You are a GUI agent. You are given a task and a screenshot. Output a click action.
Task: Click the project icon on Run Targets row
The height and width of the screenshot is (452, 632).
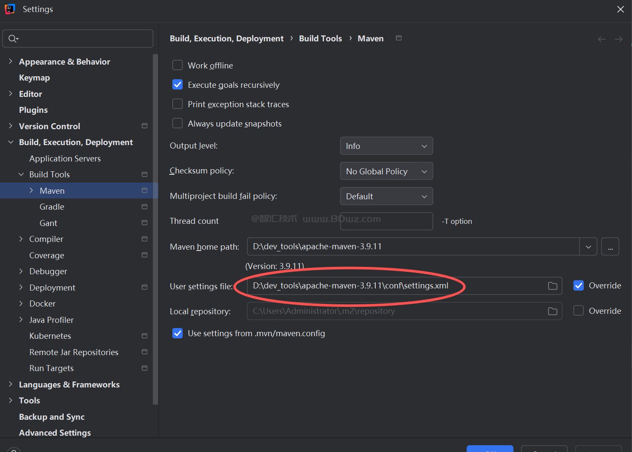tap(145, 368)
